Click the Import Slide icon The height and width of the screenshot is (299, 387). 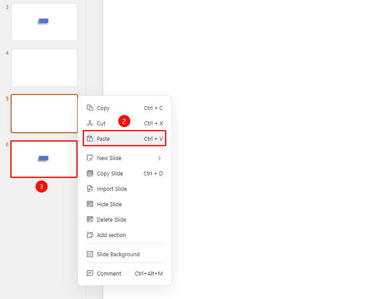pyautogui.click(x=90, y=189)
